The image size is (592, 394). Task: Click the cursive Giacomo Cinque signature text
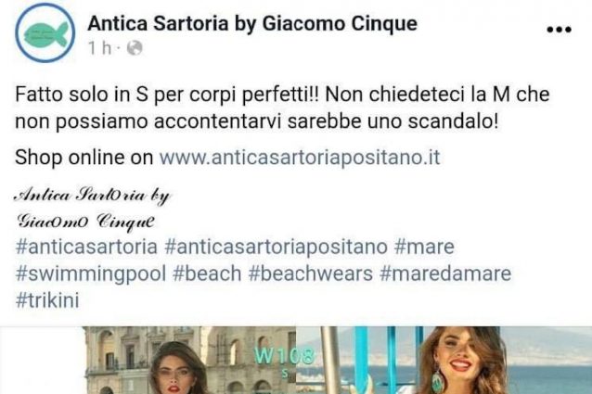86,222
